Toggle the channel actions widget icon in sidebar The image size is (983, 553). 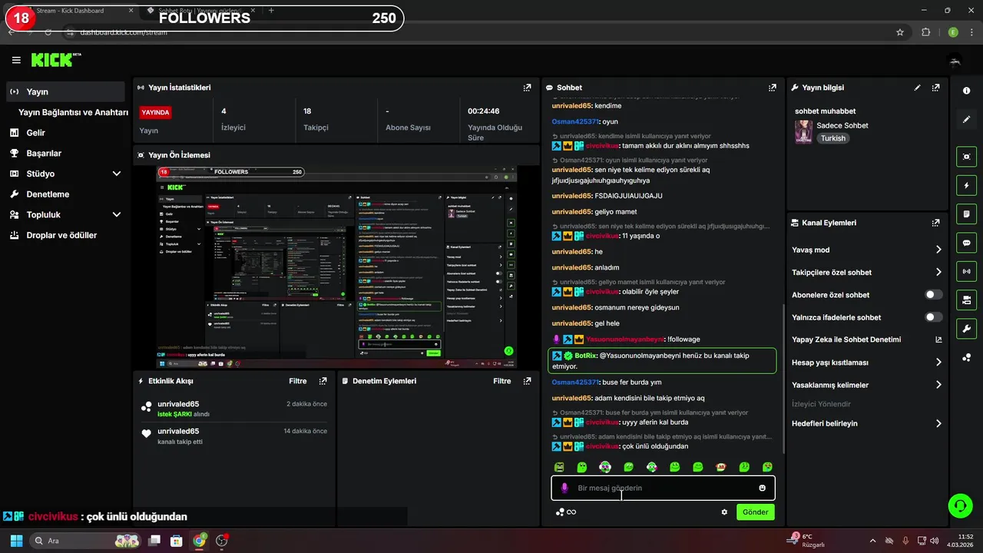966,300
